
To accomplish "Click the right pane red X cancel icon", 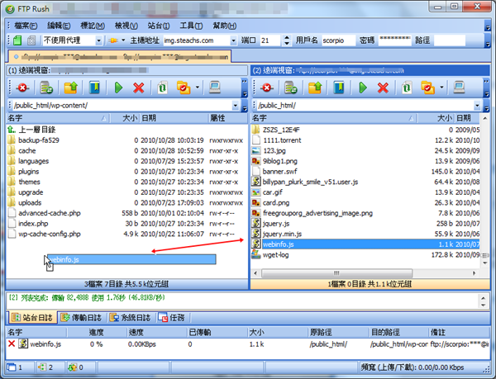I will (383, 88).
